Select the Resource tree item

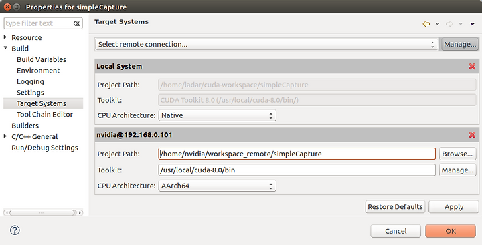click(27, 37)
